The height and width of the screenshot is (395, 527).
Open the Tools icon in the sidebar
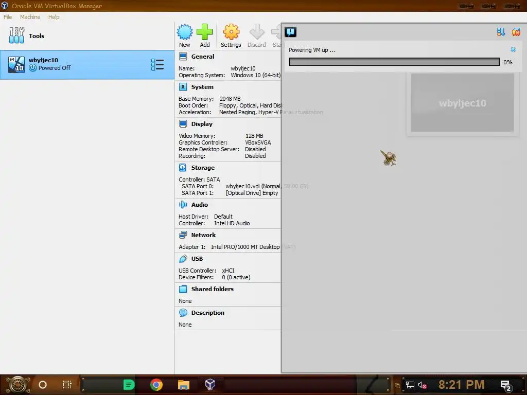[x=16, y=35]
